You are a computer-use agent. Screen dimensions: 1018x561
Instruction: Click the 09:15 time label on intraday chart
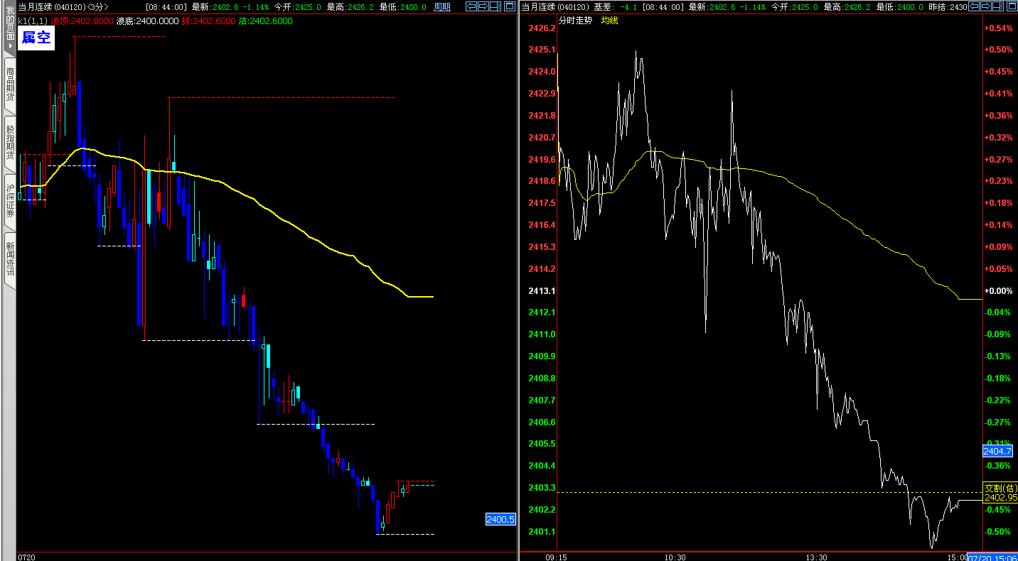click(x=557, y=557)
